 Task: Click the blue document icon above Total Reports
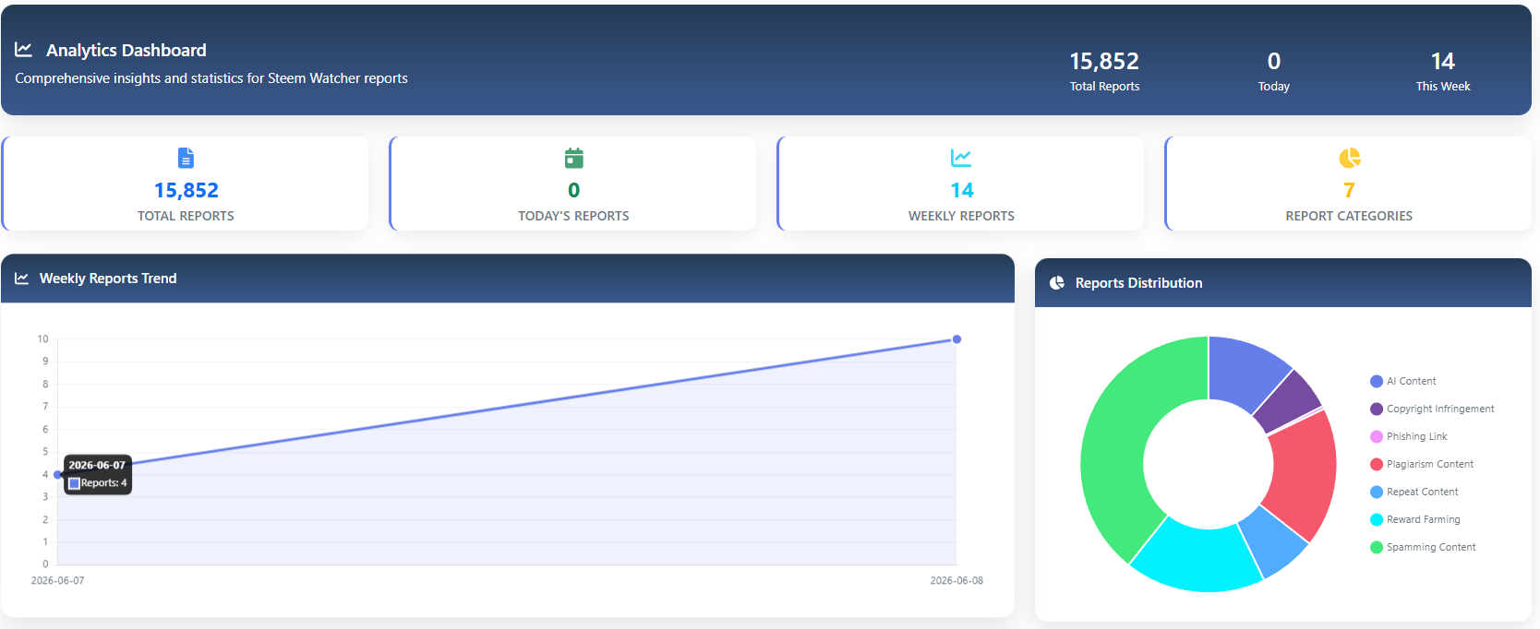pyautogui.click(x=186, y=158)
